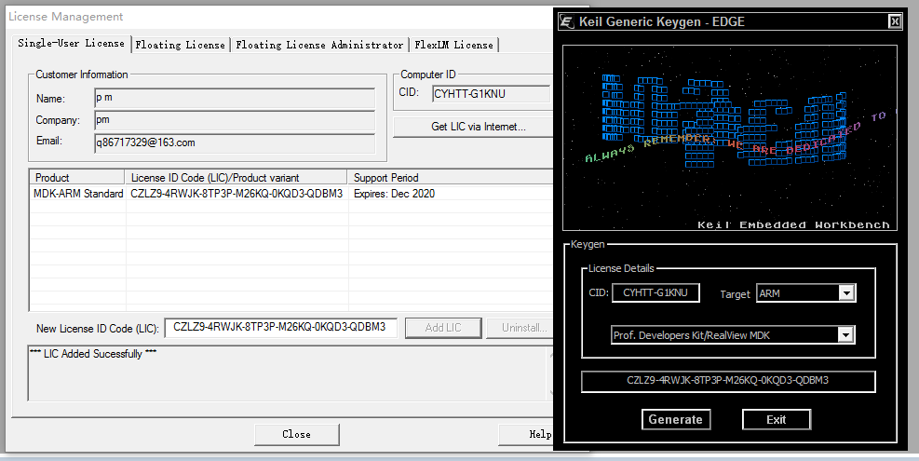Click the message log scrollbar in License Management

(x=550, y=373)
